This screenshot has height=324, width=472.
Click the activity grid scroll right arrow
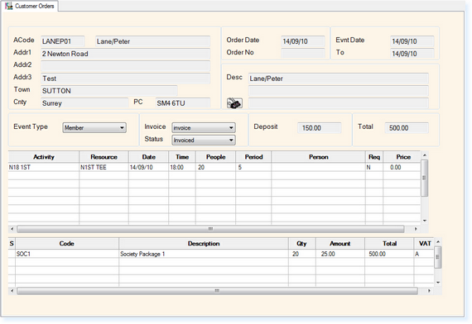pyautogui.click(x=416, y=229)
